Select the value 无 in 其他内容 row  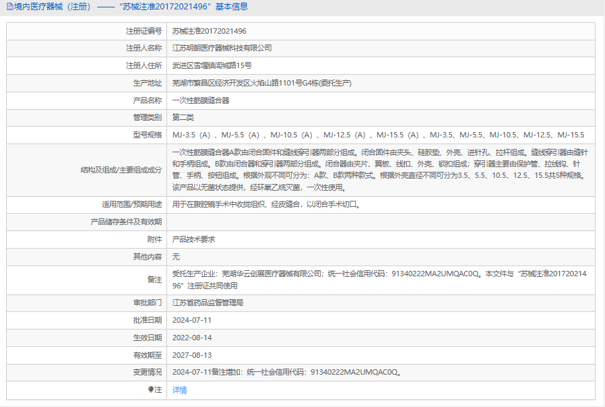coord(176,257)
